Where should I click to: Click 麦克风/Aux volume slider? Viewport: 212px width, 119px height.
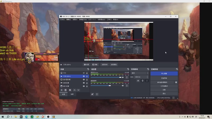point(106,77)
